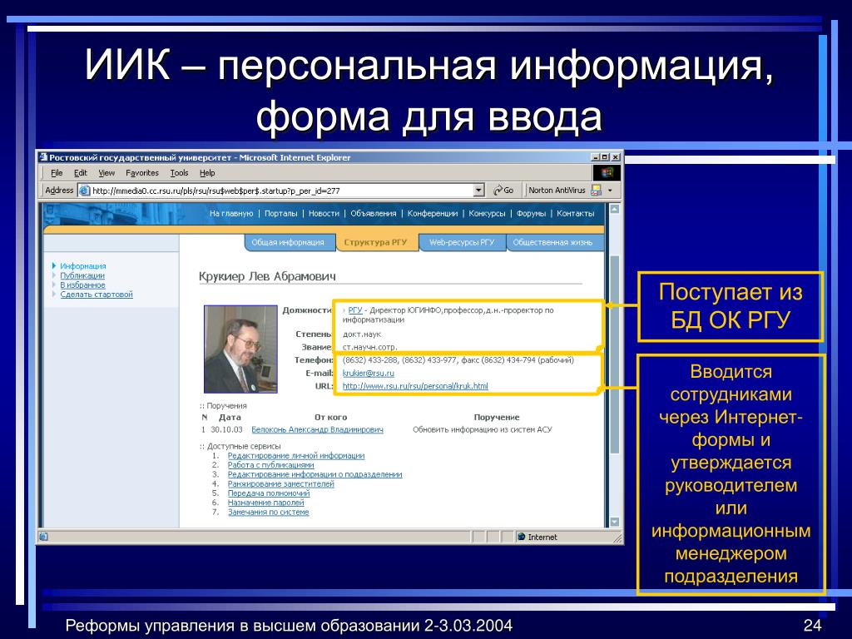
Task: Open Редактирование личной информации service
Action: 296,456
